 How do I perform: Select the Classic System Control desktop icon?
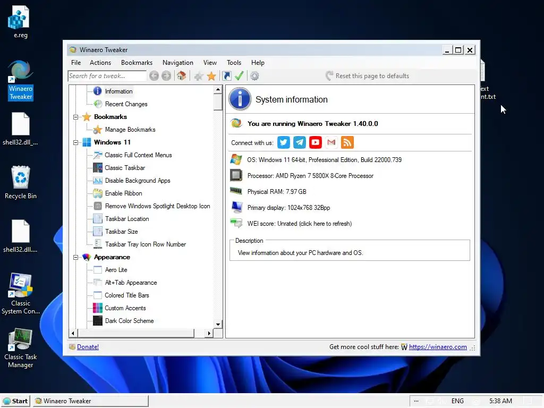pyautogui.click(x=21, y=294)
